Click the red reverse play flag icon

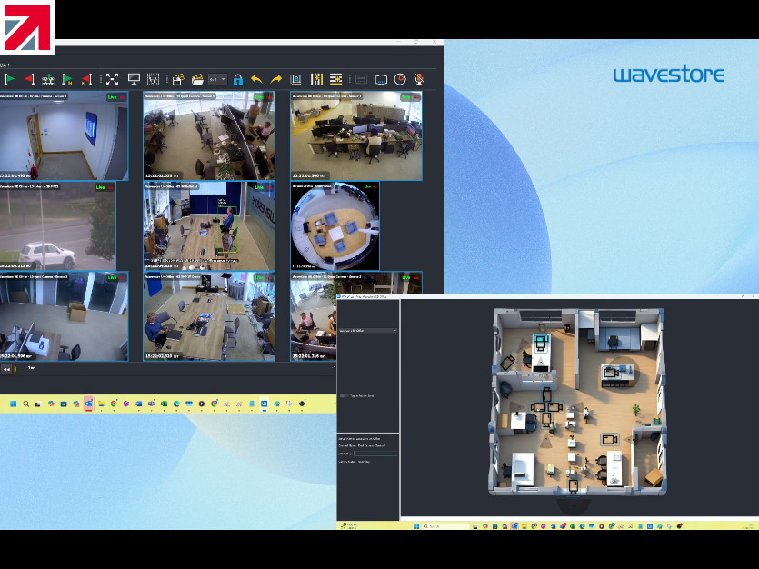[28, 80]
